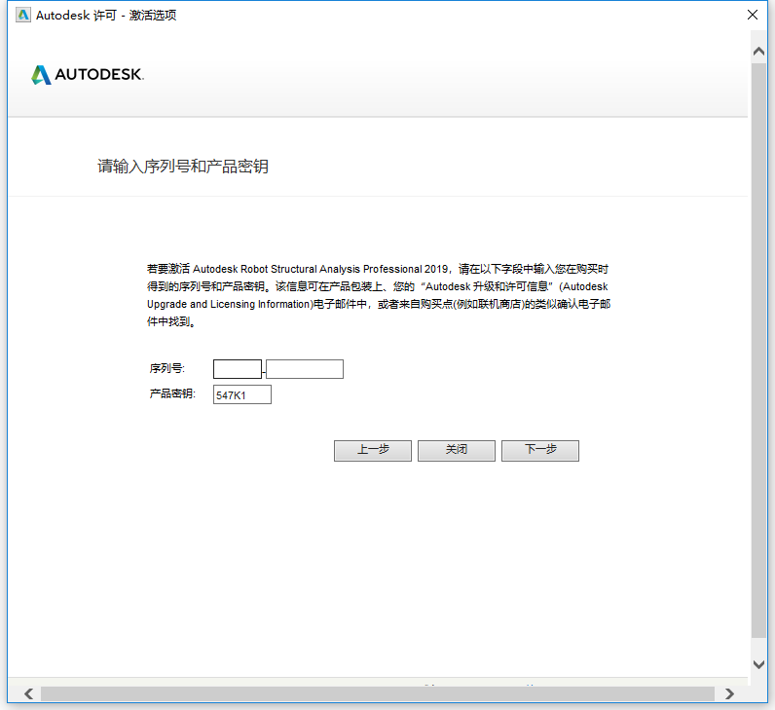Click the first serial number input box
The image size is (775, 710).
[x=238, y=369]
